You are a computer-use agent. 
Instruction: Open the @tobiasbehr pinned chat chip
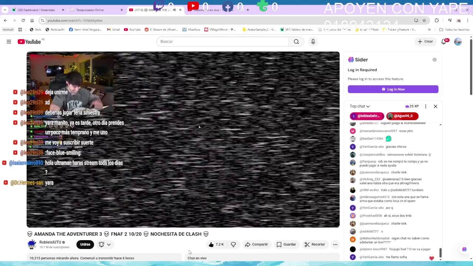coord(367,116)
